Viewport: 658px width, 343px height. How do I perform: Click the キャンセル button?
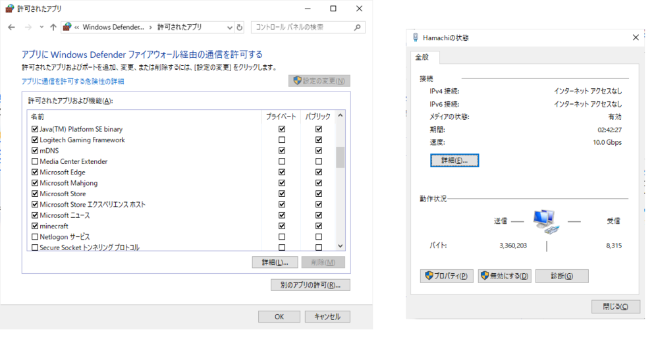327,317
